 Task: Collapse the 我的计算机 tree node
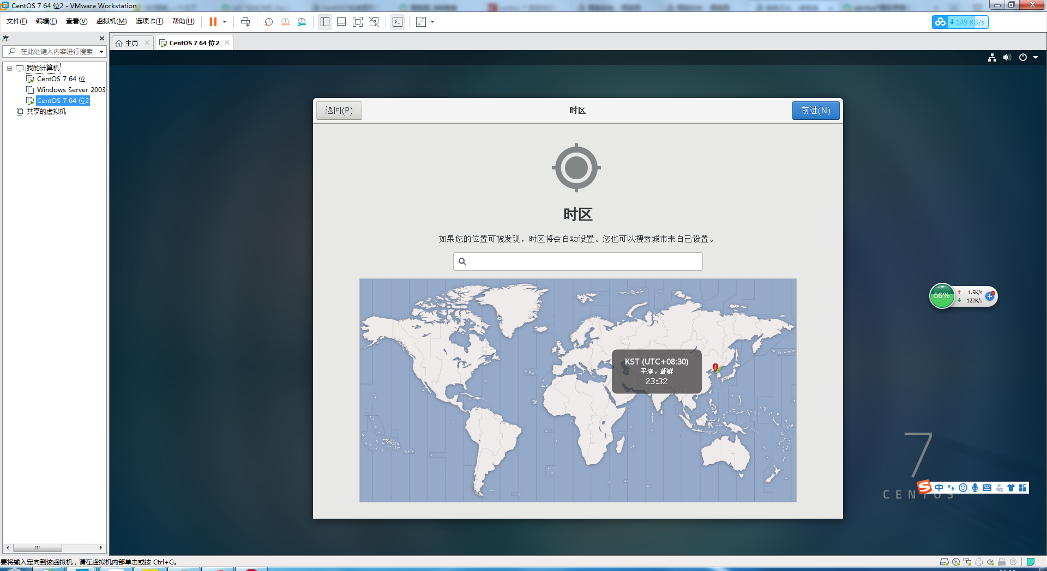point(9,68)
